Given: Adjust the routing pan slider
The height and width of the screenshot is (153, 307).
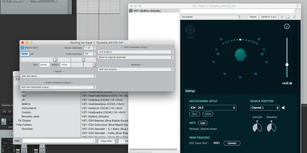Looking at the screenshot, I should click(83, 59).
